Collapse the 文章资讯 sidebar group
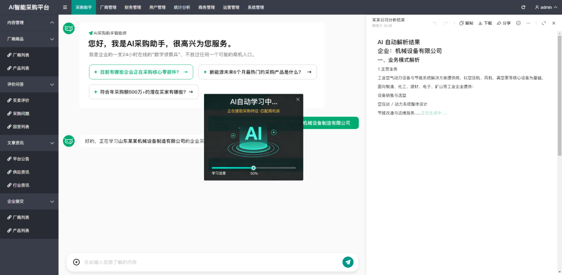This screenshot has width=562, height=275. tap(52, 142)
